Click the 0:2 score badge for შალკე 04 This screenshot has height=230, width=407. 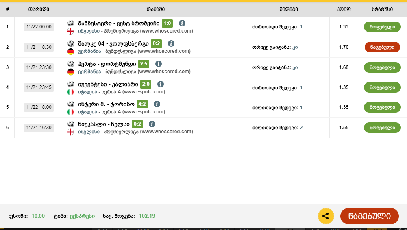[156, 43]
